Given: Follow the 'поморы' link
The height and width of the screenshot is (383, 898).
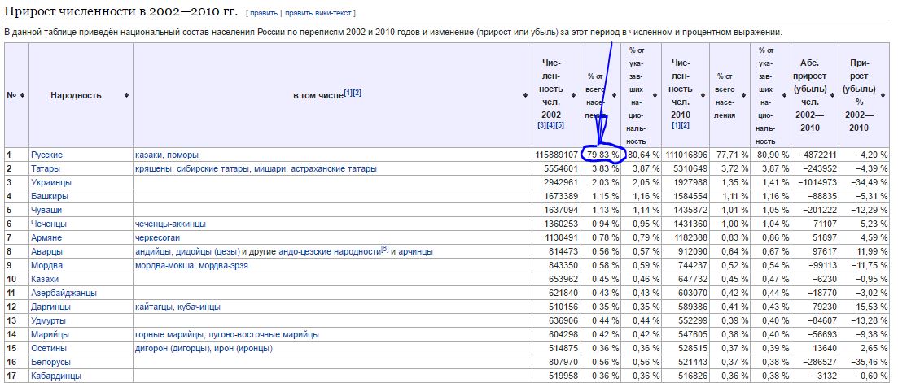Looking at the screenshot, I should [182, 155].
